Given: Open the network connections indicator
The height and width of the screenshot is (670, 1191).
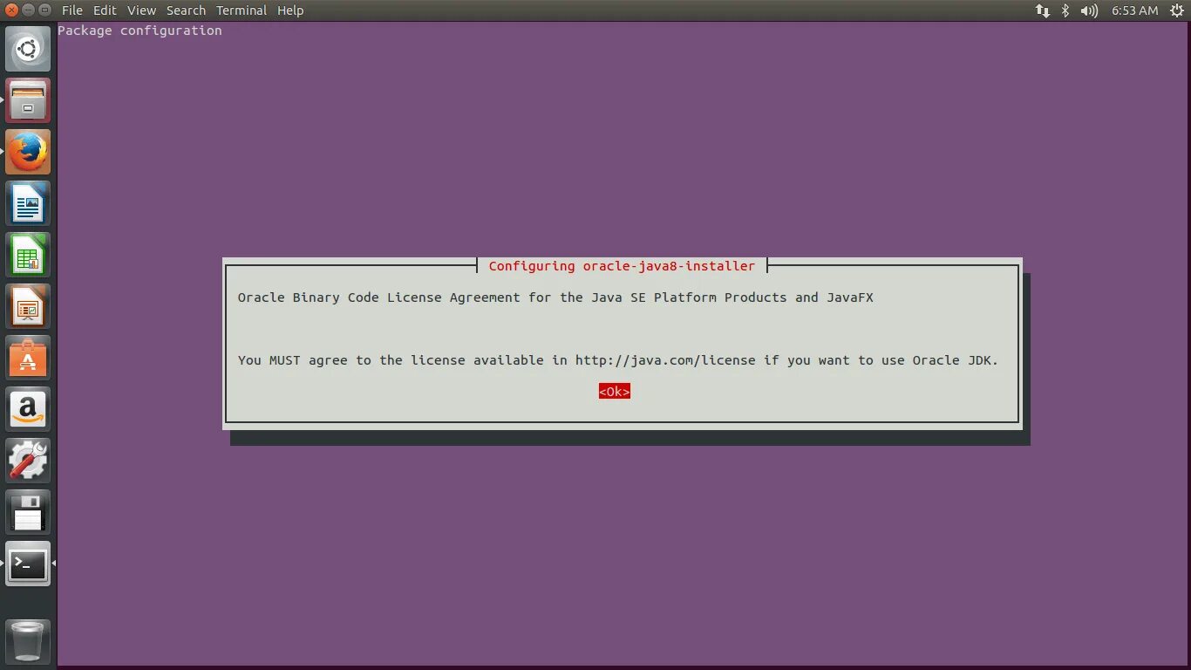Looking at the screenshot, I should (x=1043, y=10).
